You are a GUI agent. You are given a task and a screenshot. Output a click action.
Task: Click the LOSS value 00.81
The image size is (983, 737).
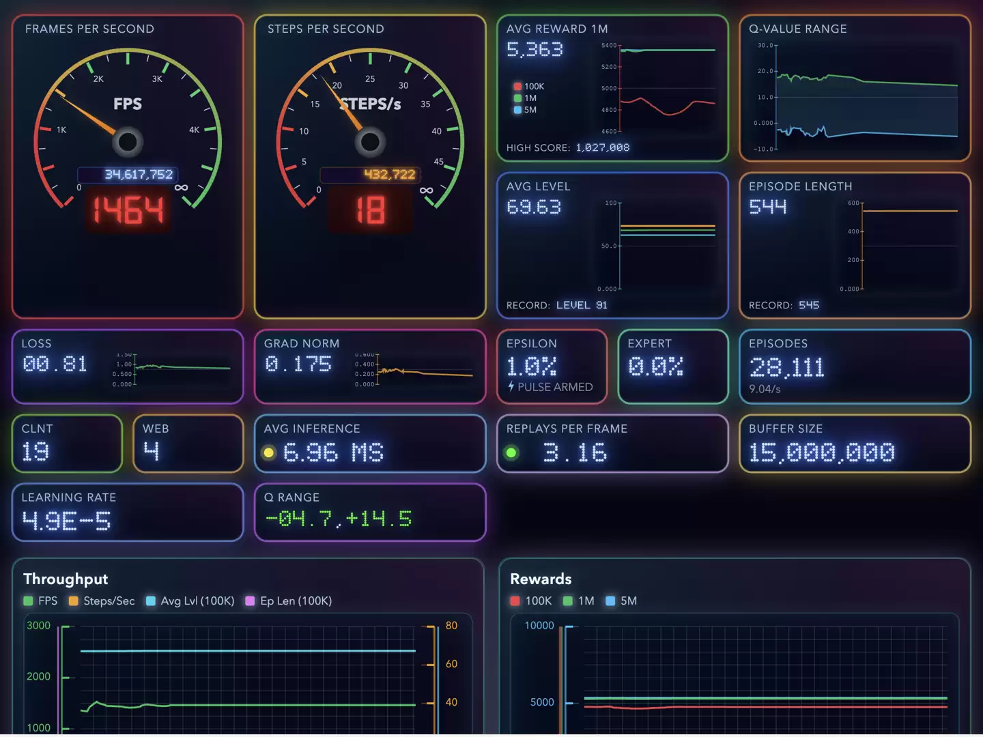tap(55, 364)
